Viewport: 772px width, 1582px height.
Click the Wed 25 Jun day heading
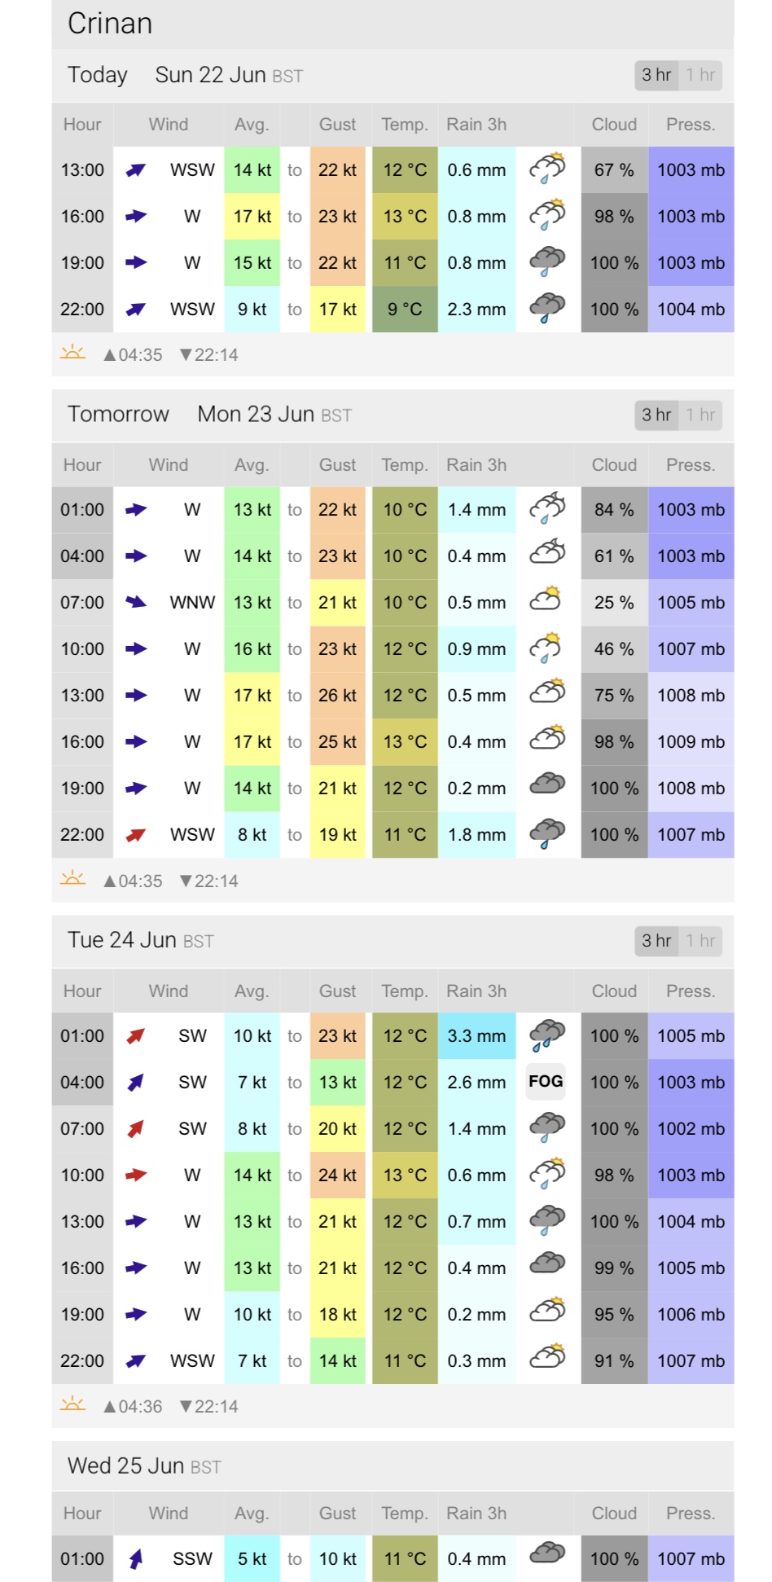point(126,1466)
